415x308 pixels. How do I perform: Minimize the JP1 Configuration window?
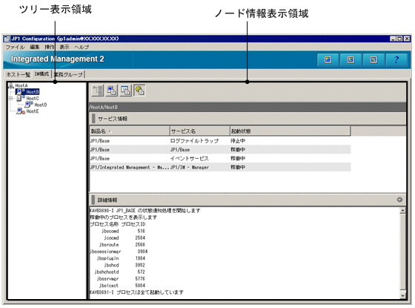pos(393,39)
